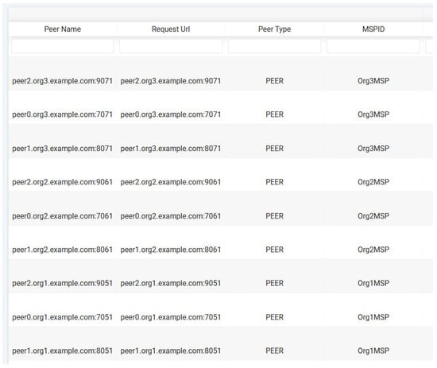Focus the Request Url filter input
This screenshot has width=437, height=368.
tap(171, 46)
